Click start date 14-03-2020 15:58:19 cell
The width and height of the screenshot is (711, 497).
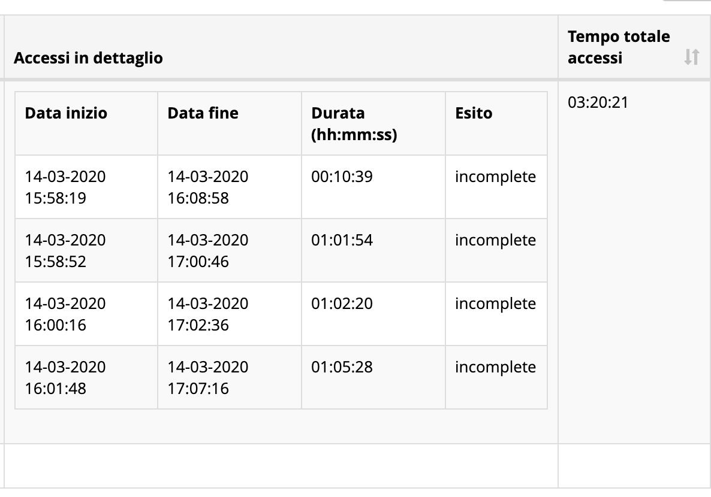click(65, 187)
